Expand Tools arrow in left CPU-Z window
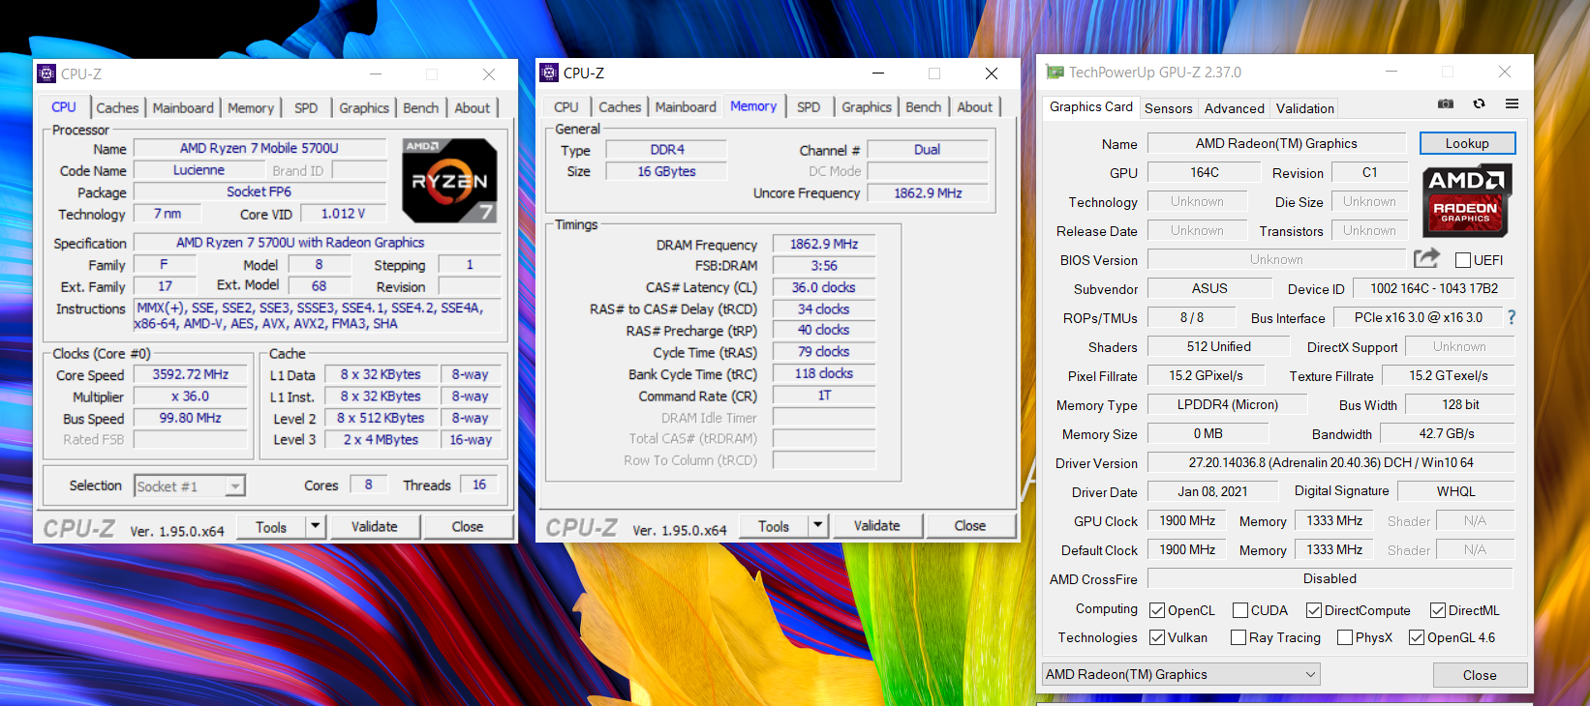 click(315, 526)
